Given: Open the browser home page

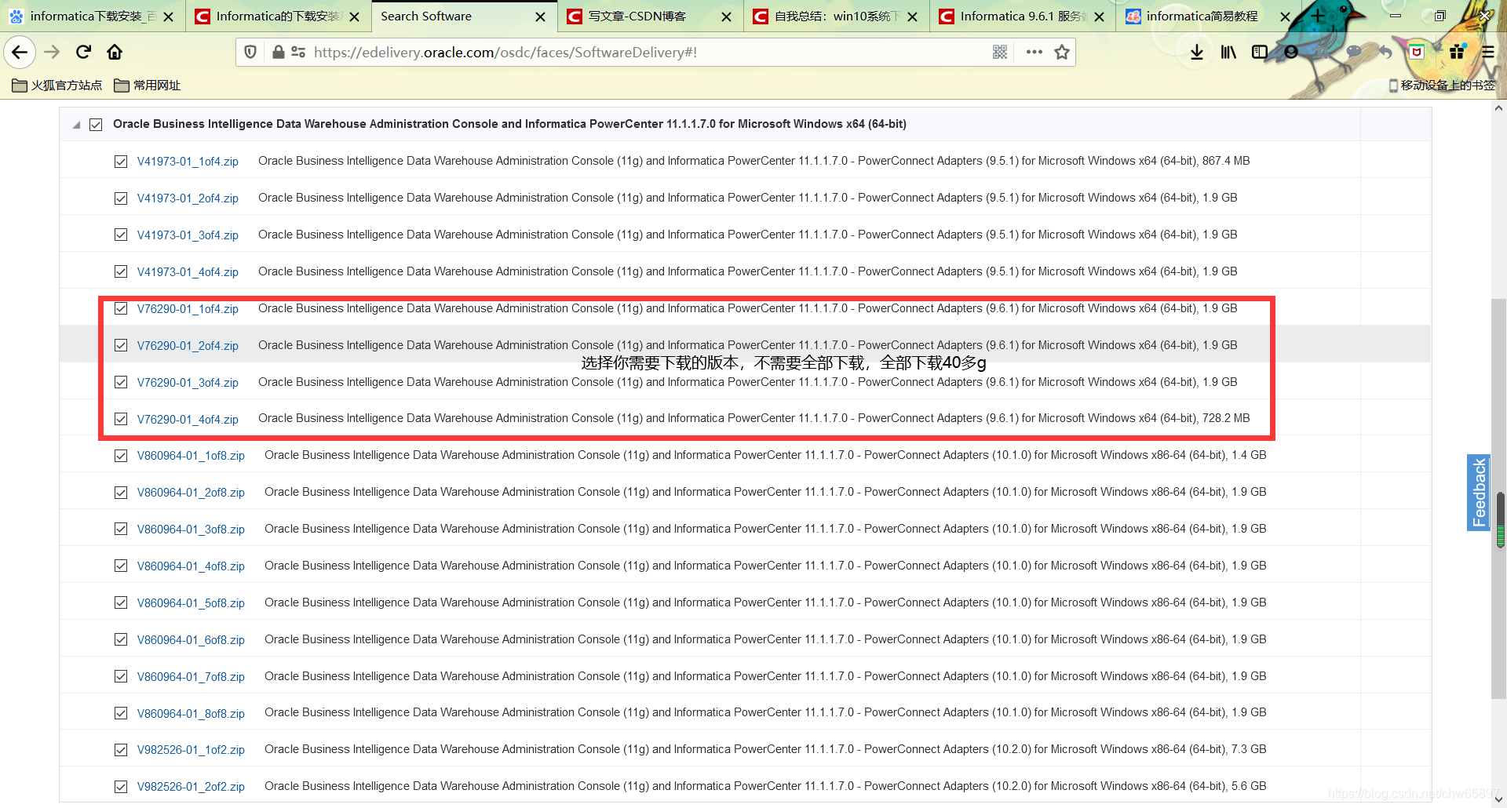Looking at the screenshot, I should point(115,52).
